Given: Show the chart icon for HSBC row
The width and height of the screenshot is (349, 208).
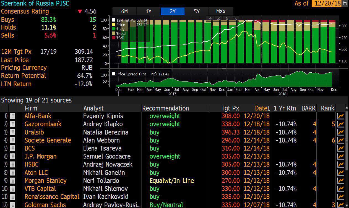Looking at the screenshot, I should [340, 165].
